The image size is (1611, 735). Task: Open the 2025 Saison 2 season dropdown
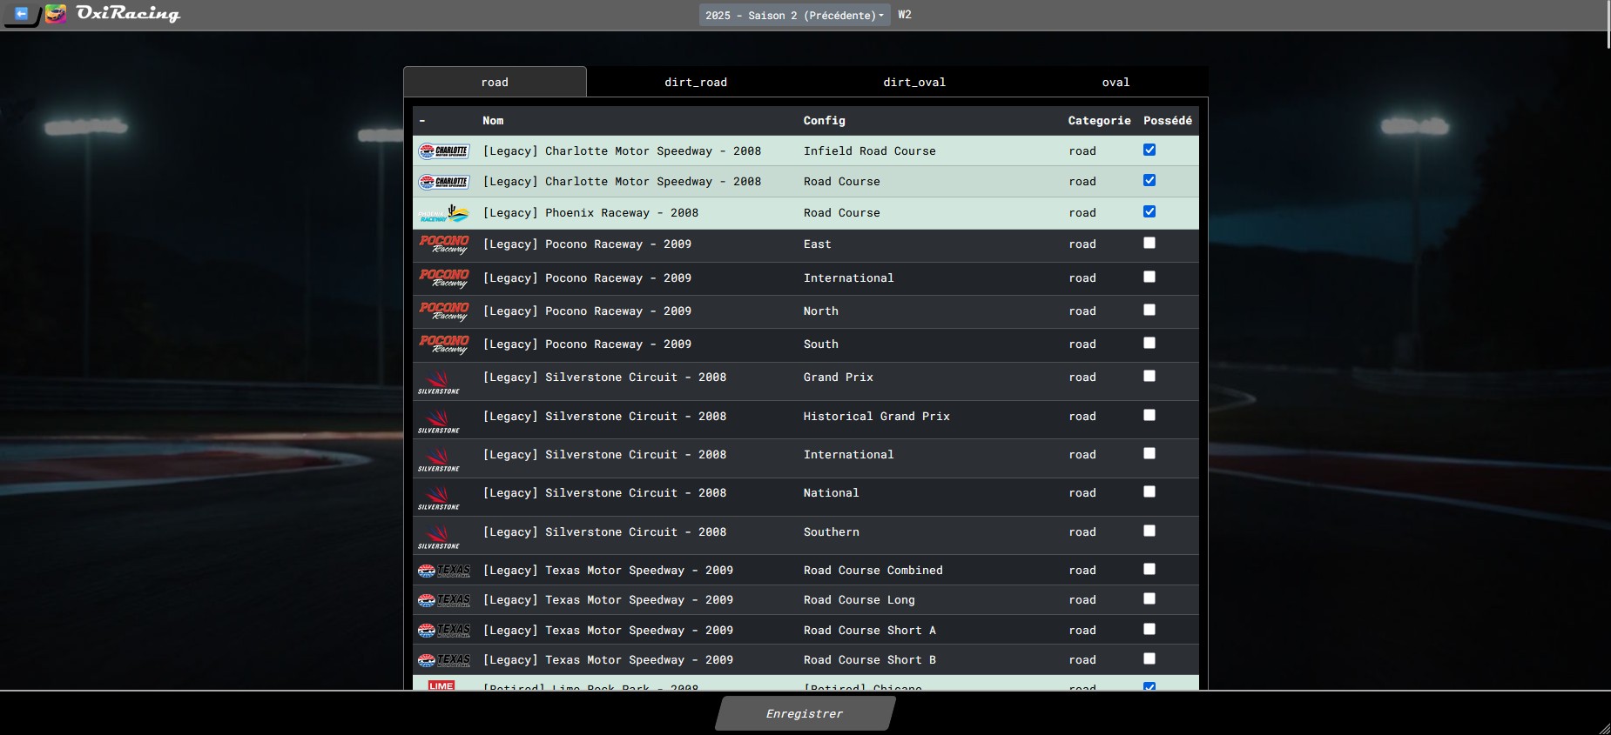coord(794,15)
